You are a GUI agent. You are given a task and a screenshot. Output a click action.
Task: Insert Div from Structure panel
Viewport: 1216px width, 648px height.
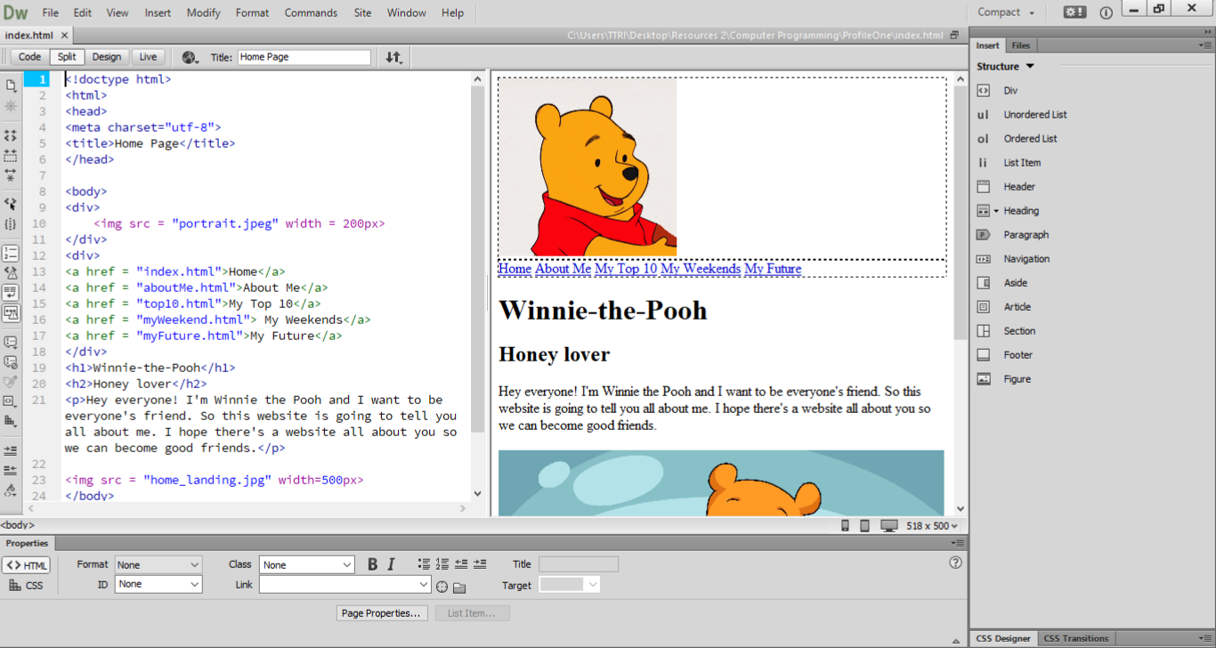tap(1010, 91)
